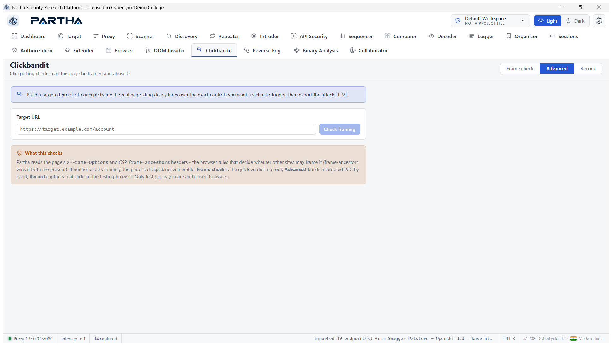The width and height of the screenshot is (612, 346).
Task: Click the Binary Analysis chip icon
Action: pos(297,50)
